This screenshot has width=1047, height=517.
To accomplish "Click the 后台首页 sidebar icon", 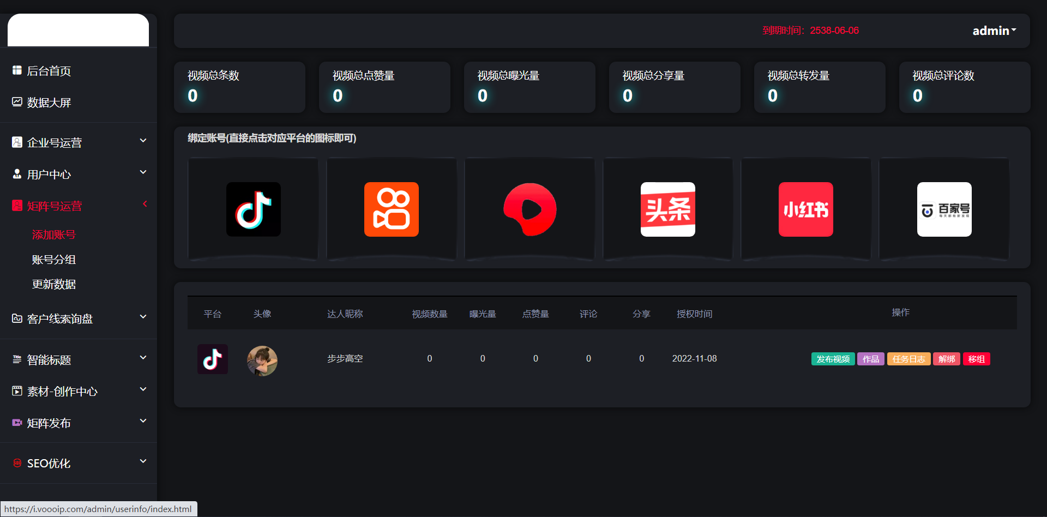I will click(17, 70).
